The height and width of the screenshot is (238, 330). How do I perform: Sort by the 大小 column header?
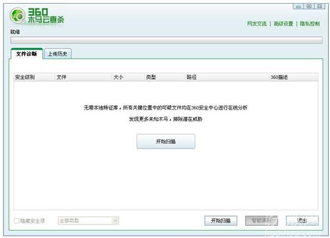coord(128,77)
